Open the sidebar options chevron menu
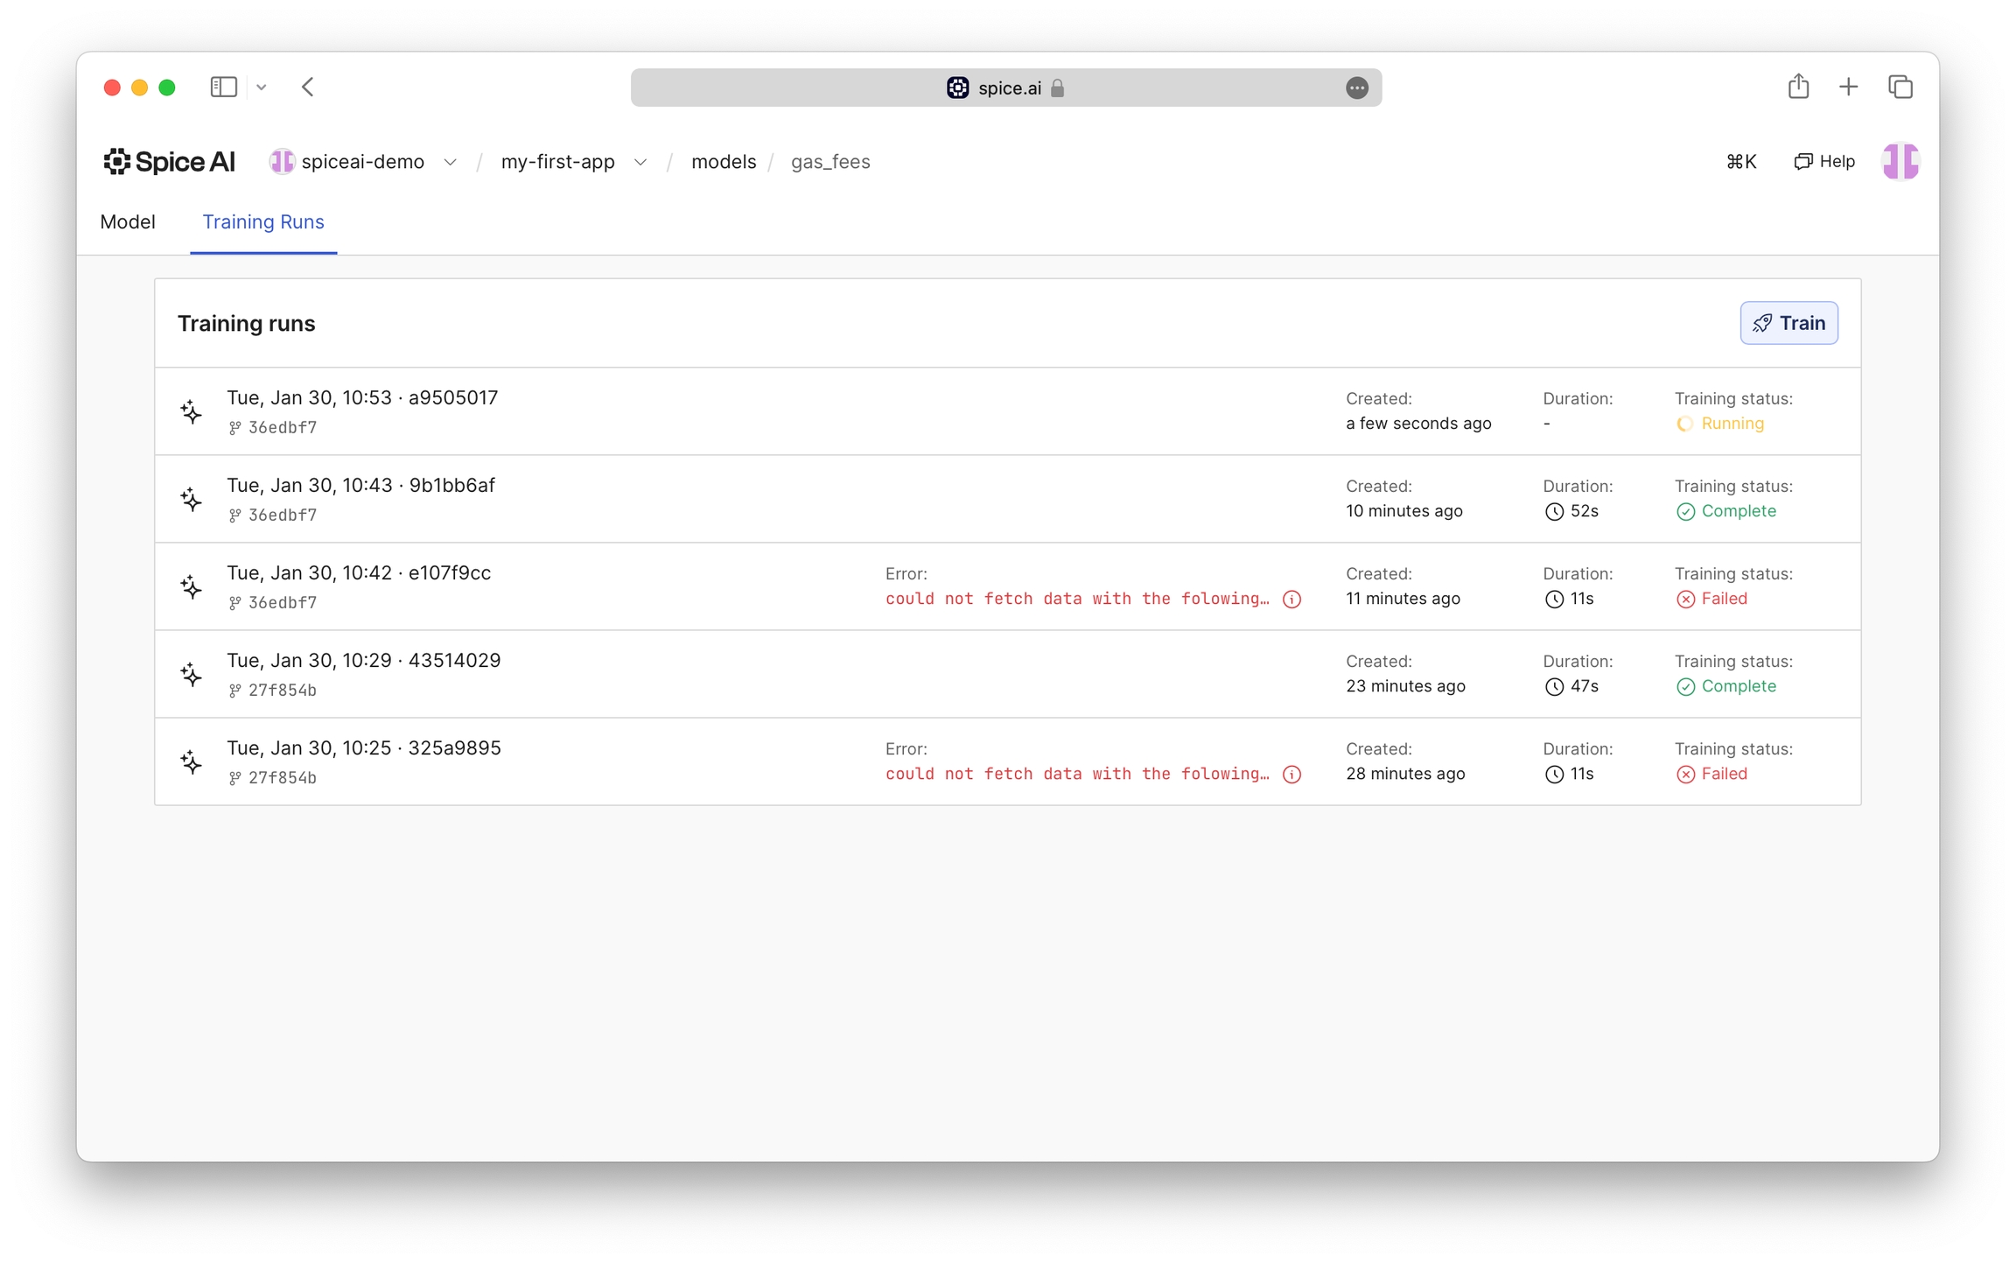2016x1263 pixels. (261, 87)
